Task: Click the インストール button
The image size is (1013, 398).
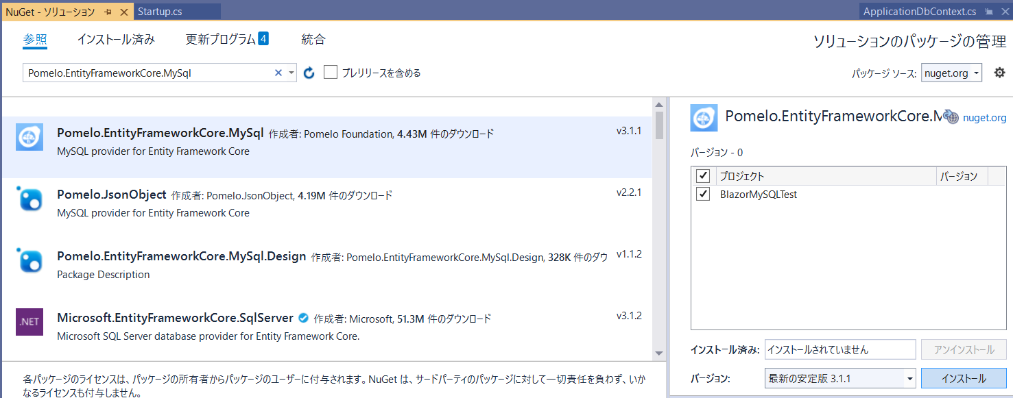Action: (964, 377)
